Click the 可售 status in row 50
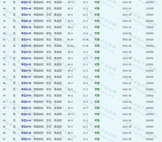This screenshot has height=142, width=162. click(x=97, y=33)
